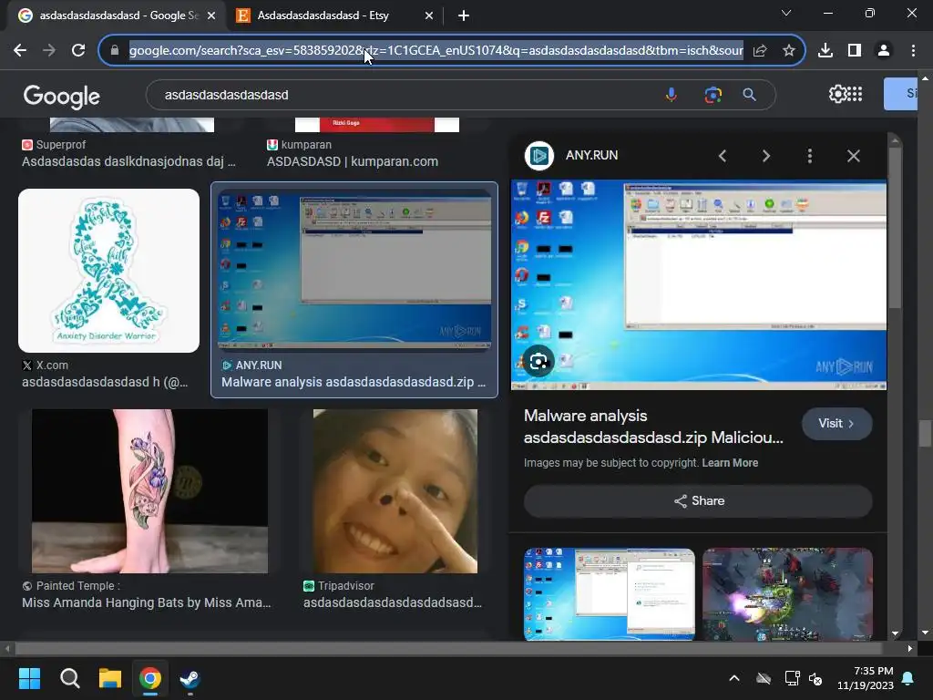Click the Sign in button
The image size is (933, 700).
pos(900,94)
